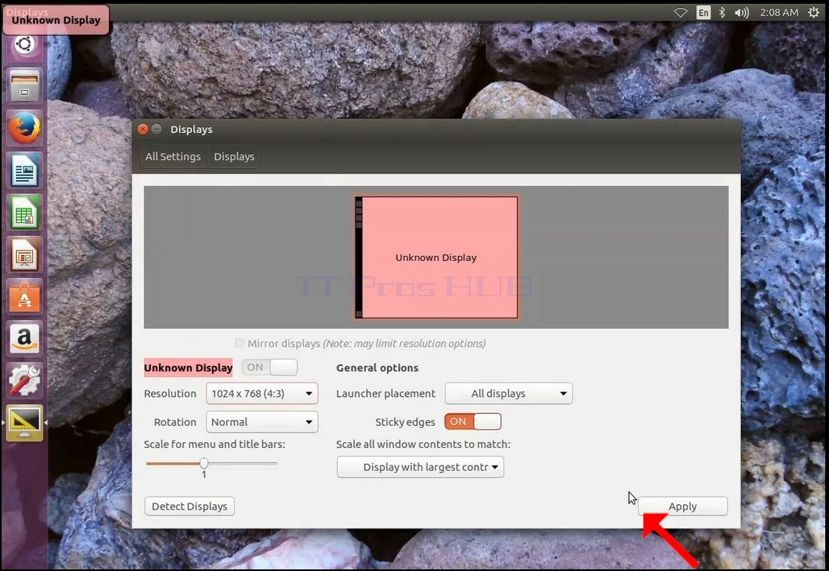Open the Launcher placement dropdown
Image resolution: width=829 pixels, height=571 pixels.
[509, 394]
